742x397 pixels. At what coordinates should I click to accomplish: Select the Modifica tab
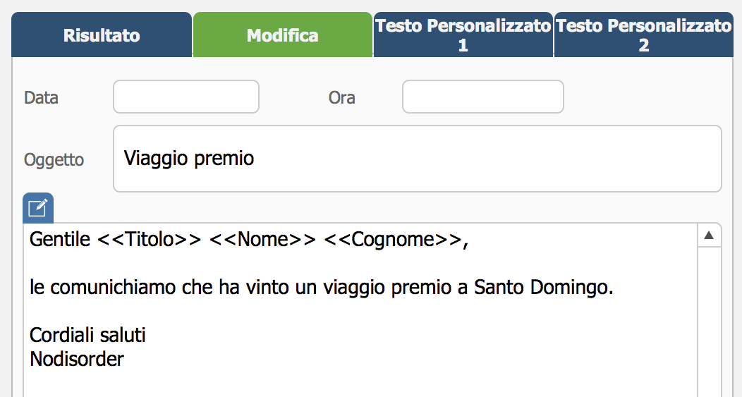click(283, 35)
